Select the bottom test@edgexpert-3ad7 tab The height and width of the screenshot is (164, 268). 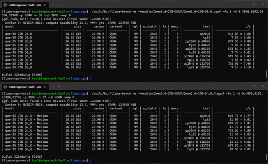25,87
